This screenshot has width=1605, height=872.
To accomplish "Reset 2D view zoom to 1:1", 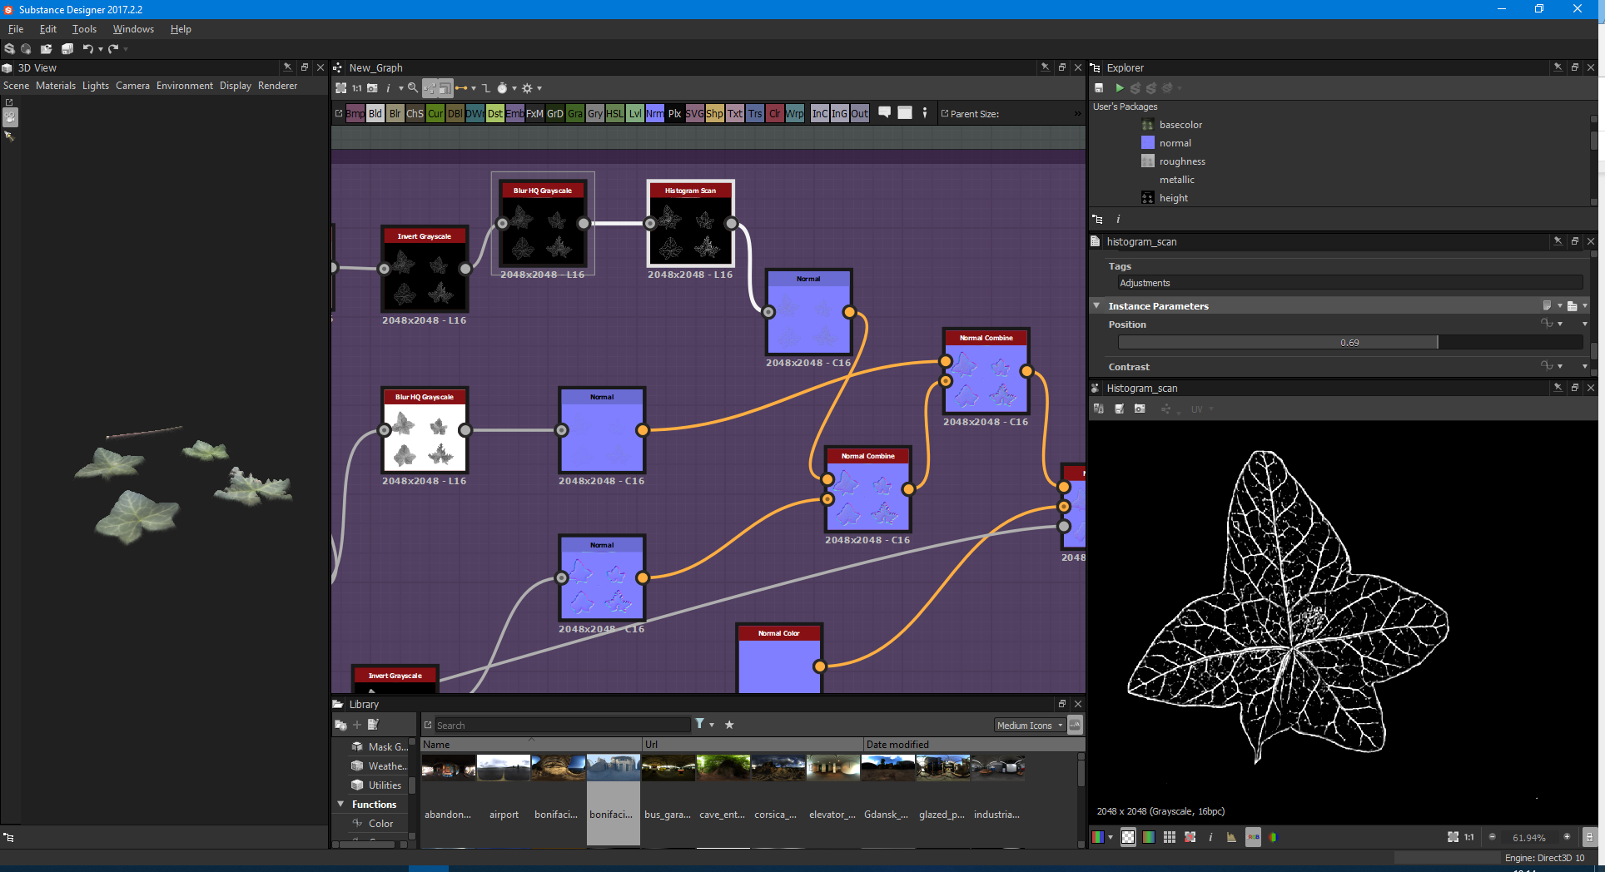I will coord(1469,837).
